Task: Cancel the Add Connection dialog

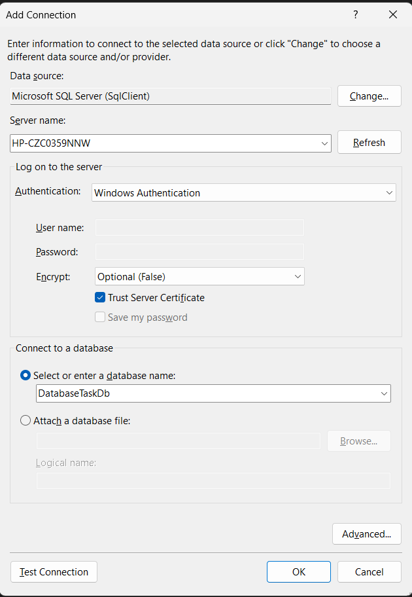Action: [369, 572]
